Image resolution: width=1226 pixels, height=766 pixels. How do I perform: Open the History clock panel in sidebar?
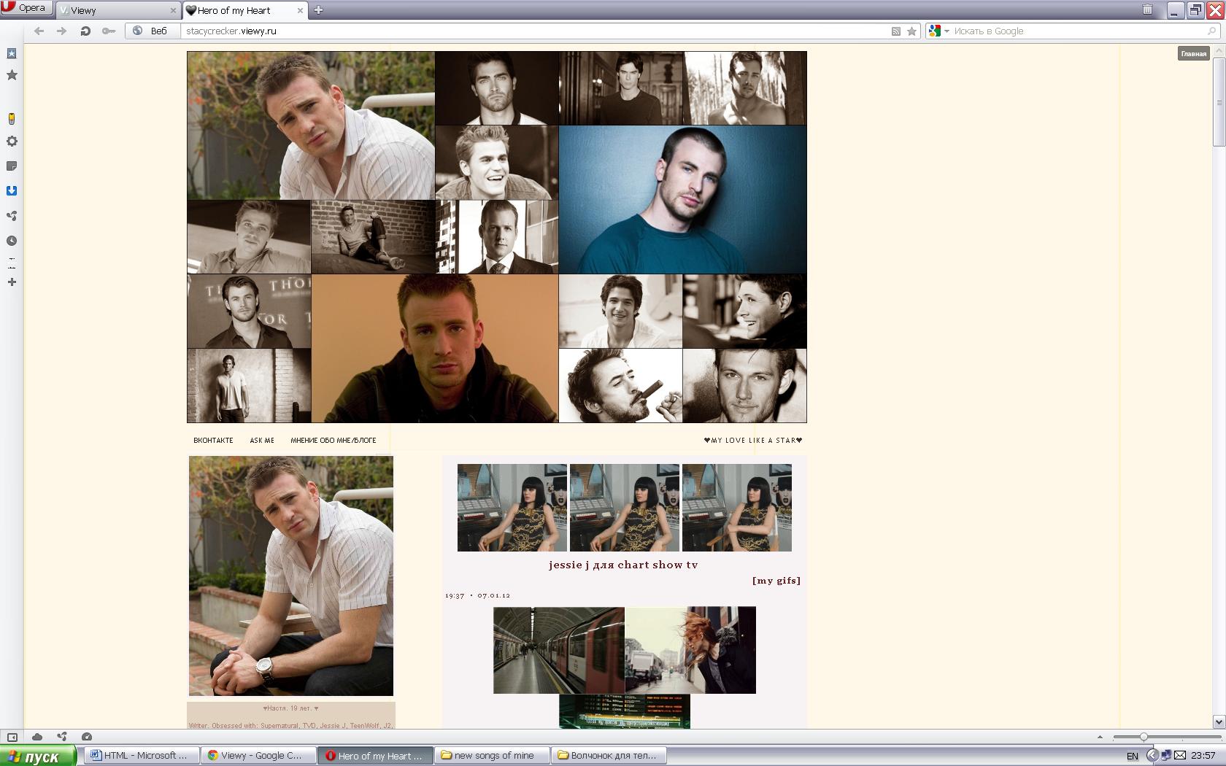tap(12, 241)
